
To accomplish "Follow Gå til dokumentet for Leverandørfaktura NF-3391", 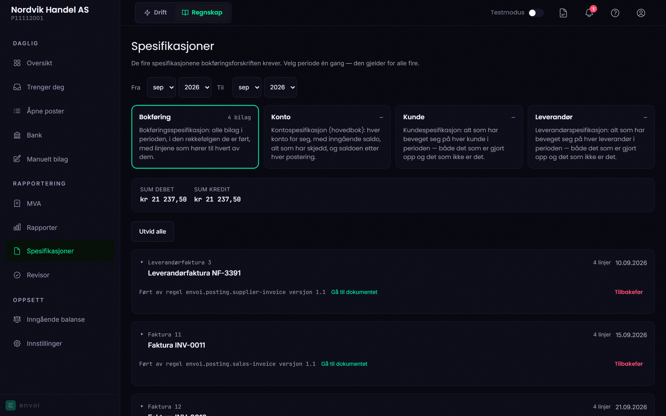I will [x=354, y=292].
